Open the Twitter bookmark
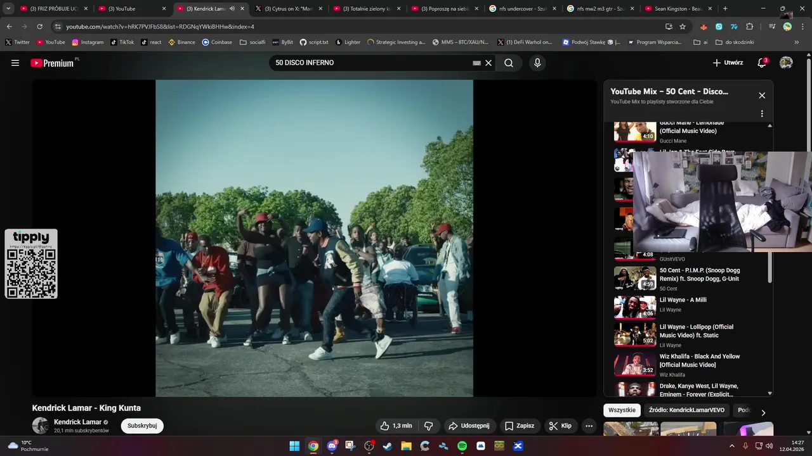 [x=17, y=42]
